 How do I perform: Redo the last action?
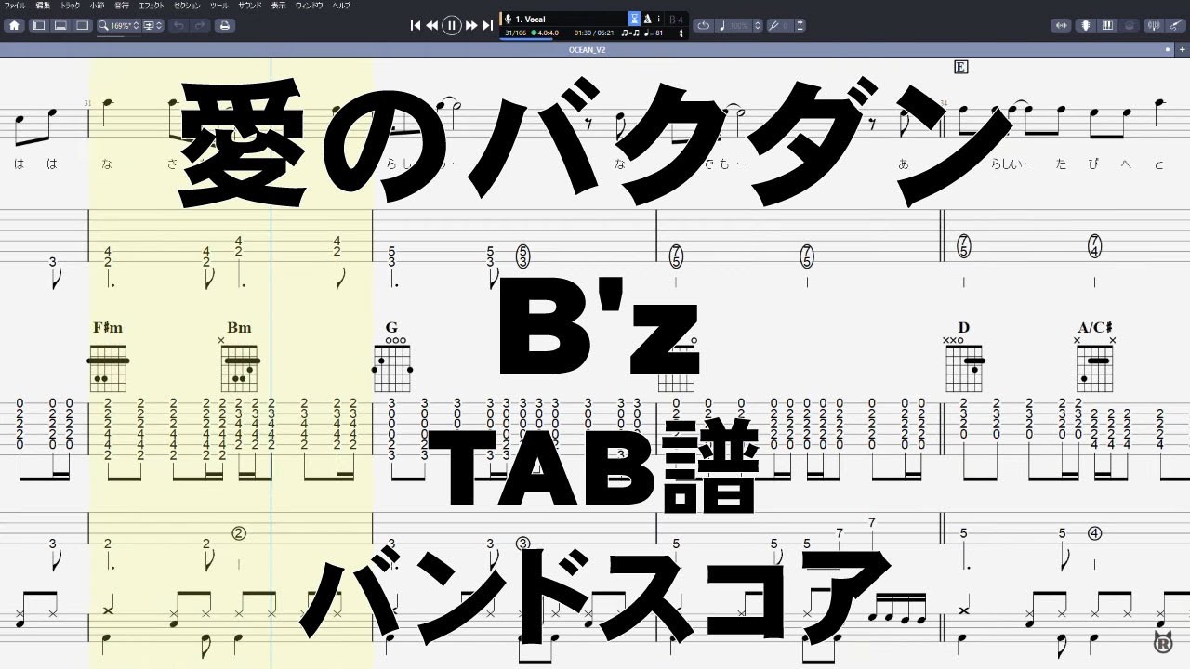199,26
